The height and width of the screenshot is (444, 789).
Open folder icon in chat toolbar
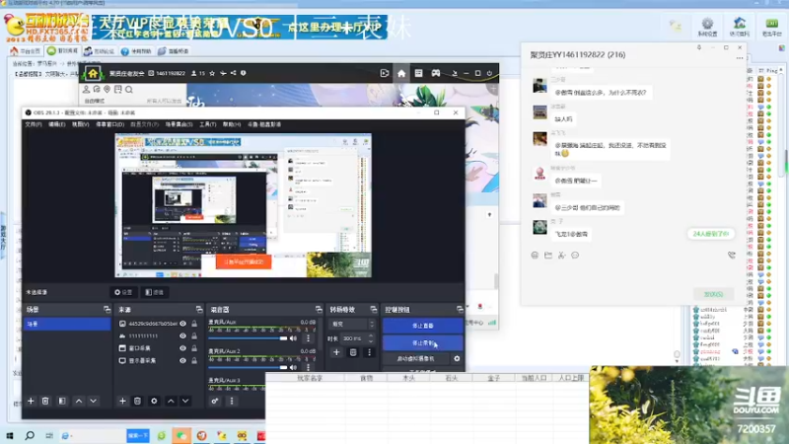click(x=548, y=256)
